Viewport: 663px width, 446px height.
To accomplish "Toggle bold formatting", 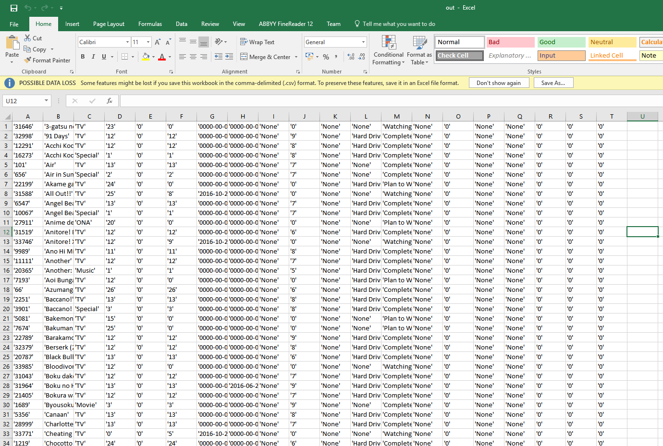I will tap(82, 57).
